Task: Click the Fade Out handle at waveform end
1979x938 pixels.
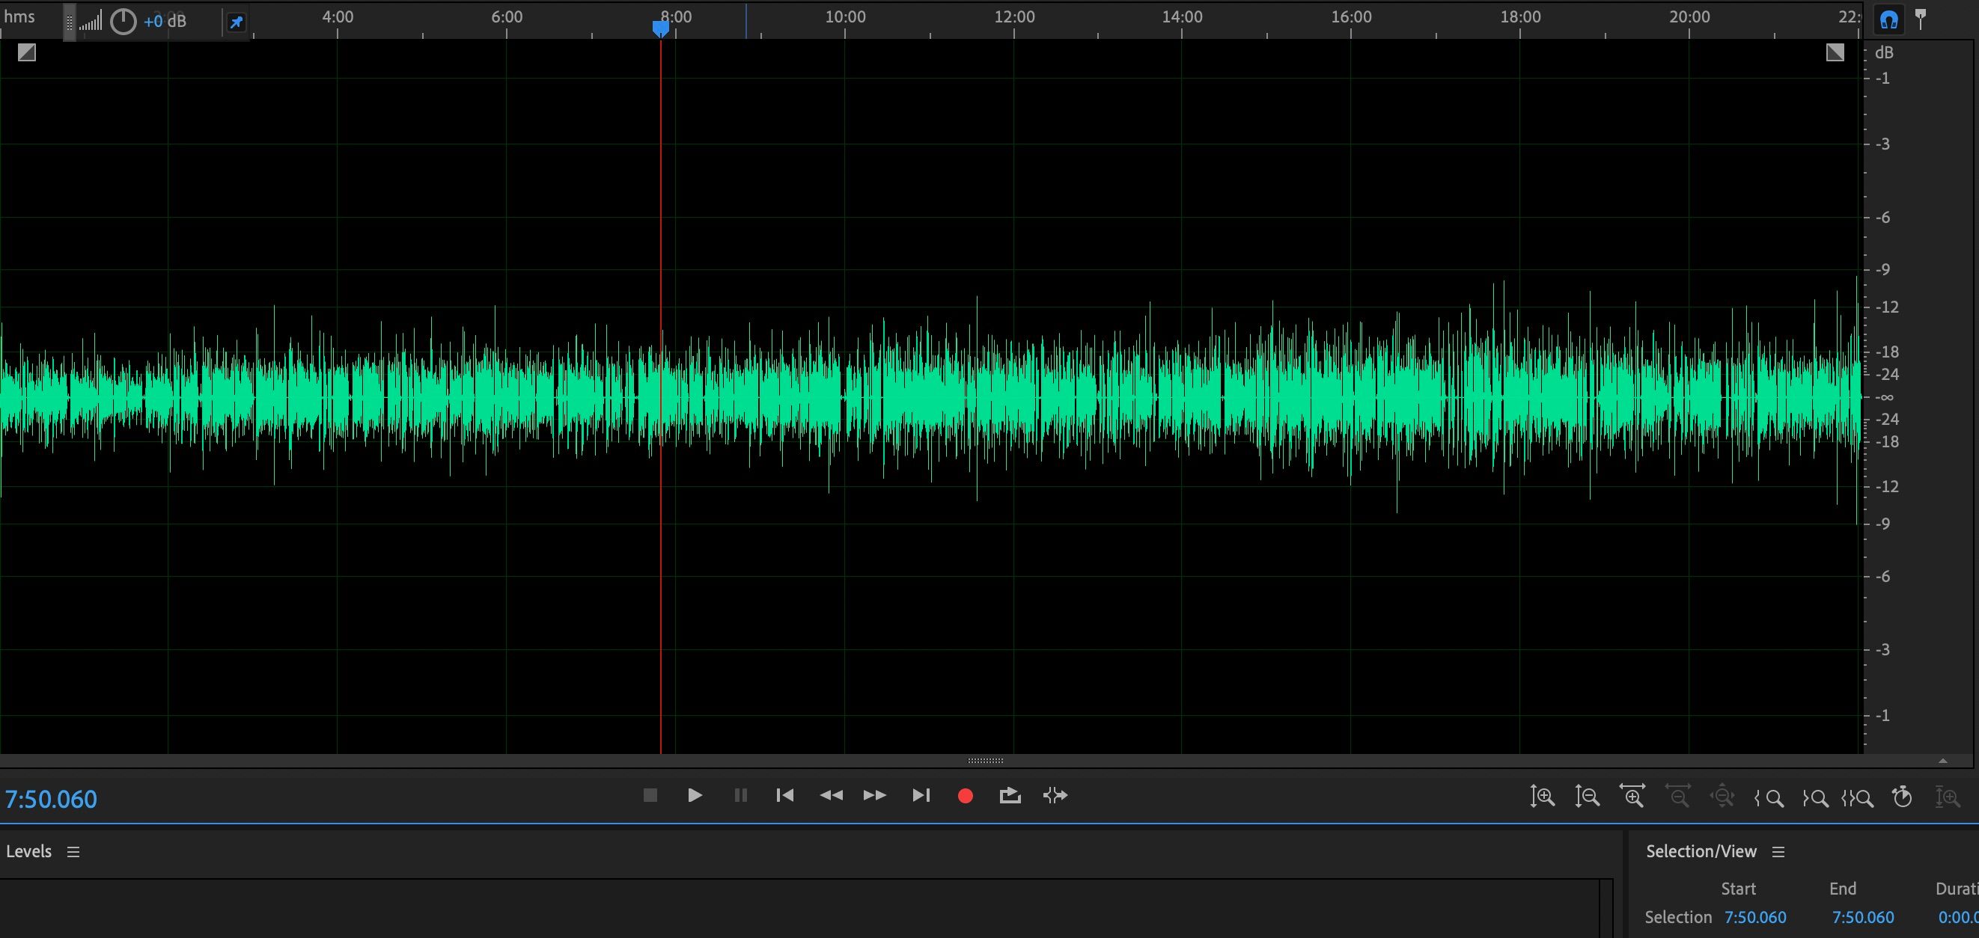Action: click(x=1835, y=52)
